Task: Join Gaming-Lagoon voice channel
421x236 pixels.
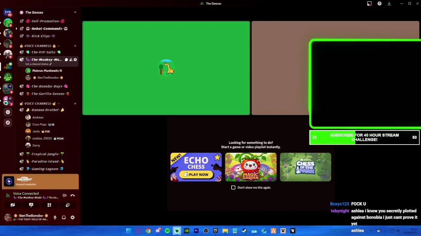Action: [48, 169]
